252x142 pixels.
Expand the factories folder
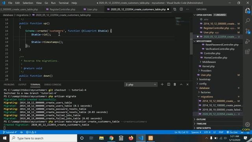206,92
